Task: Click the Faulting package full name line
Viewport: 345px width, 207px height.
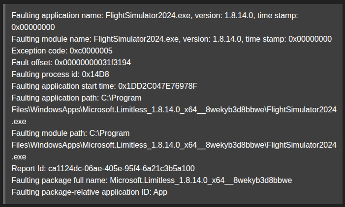Action: [152, 181]
